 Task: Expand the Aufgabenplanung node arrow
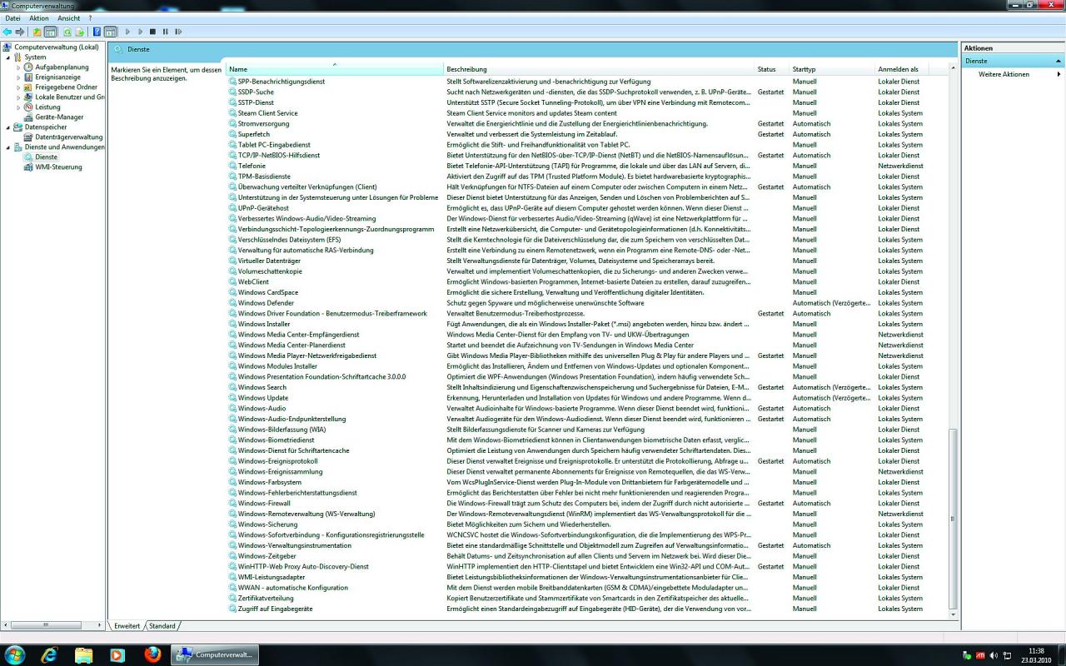[18, 67]
